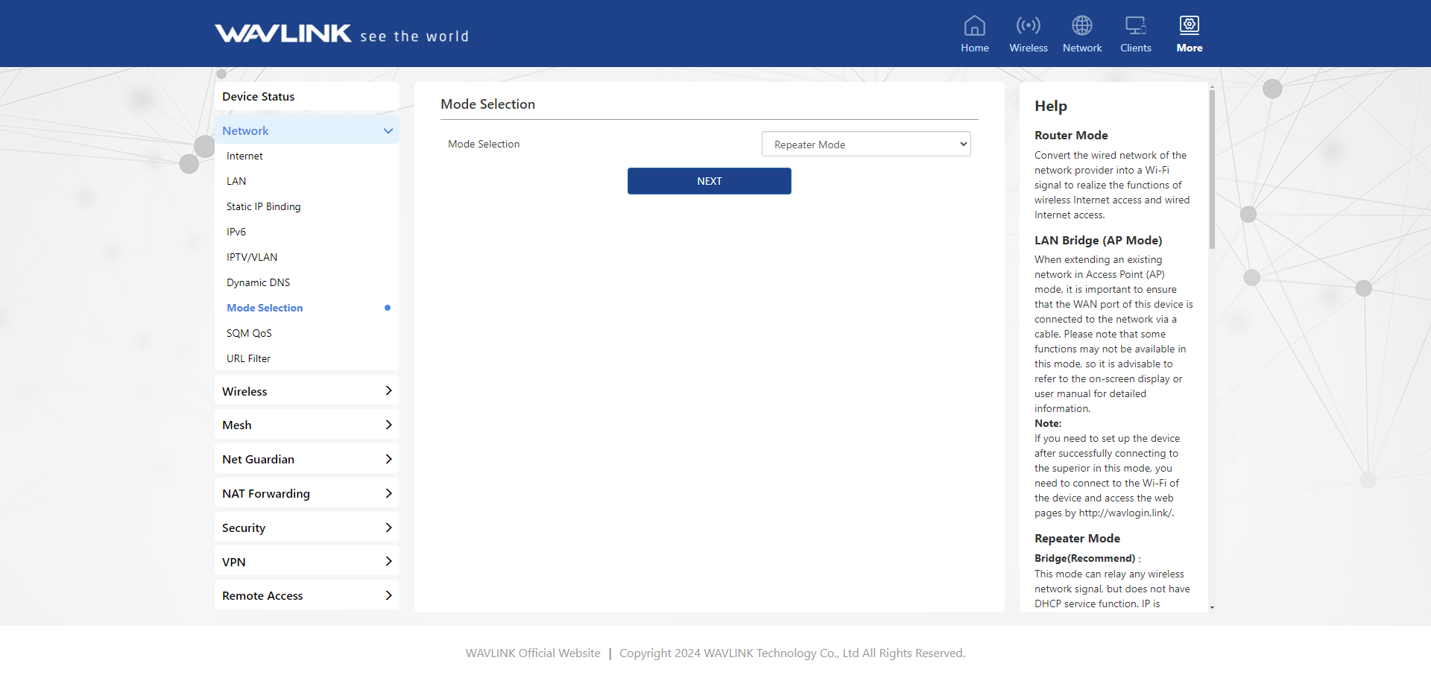
Task: Click the More settings icon
Action: (1189, 26)
